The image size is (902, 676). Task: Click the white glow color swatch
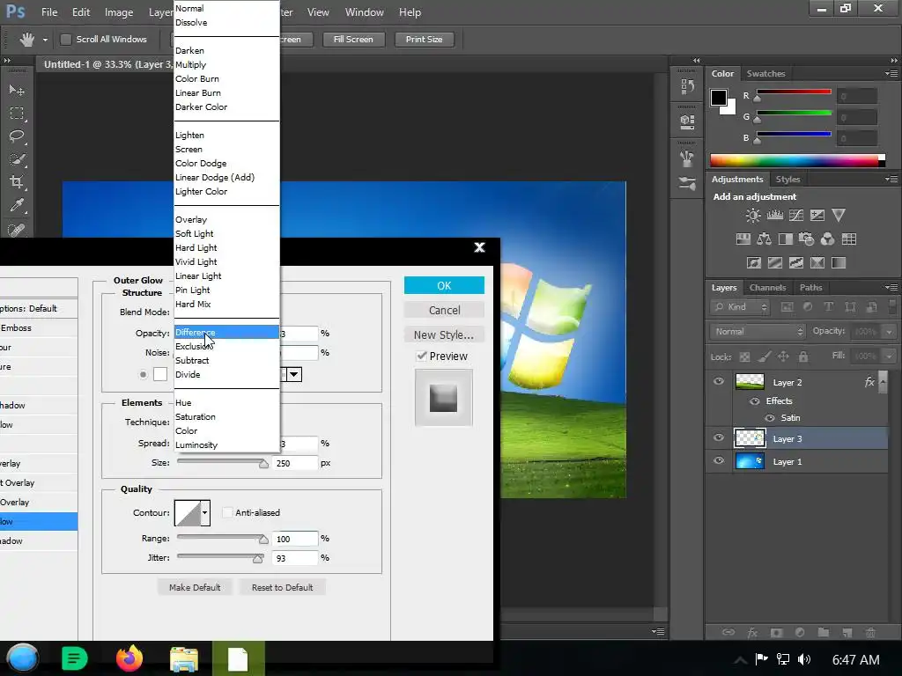[x=160, y=374]
